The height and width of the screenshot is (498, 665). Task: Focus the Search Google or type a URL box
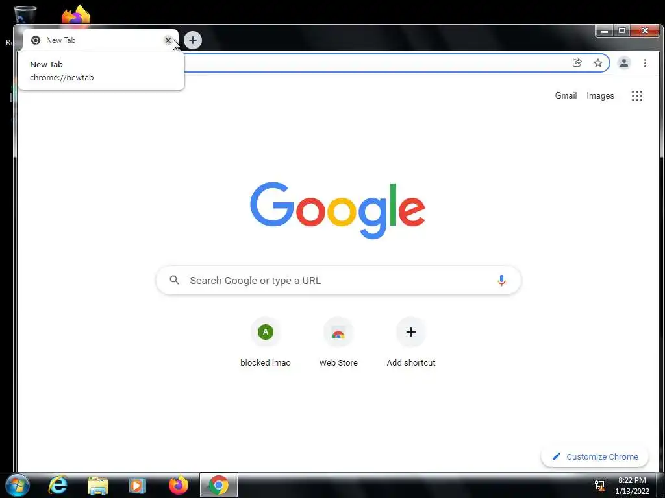coord(338,280)
